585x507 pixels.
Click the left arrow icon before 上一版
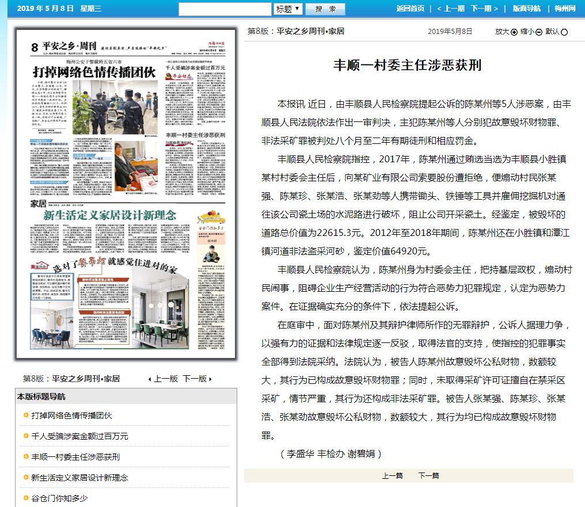(150, 379)
